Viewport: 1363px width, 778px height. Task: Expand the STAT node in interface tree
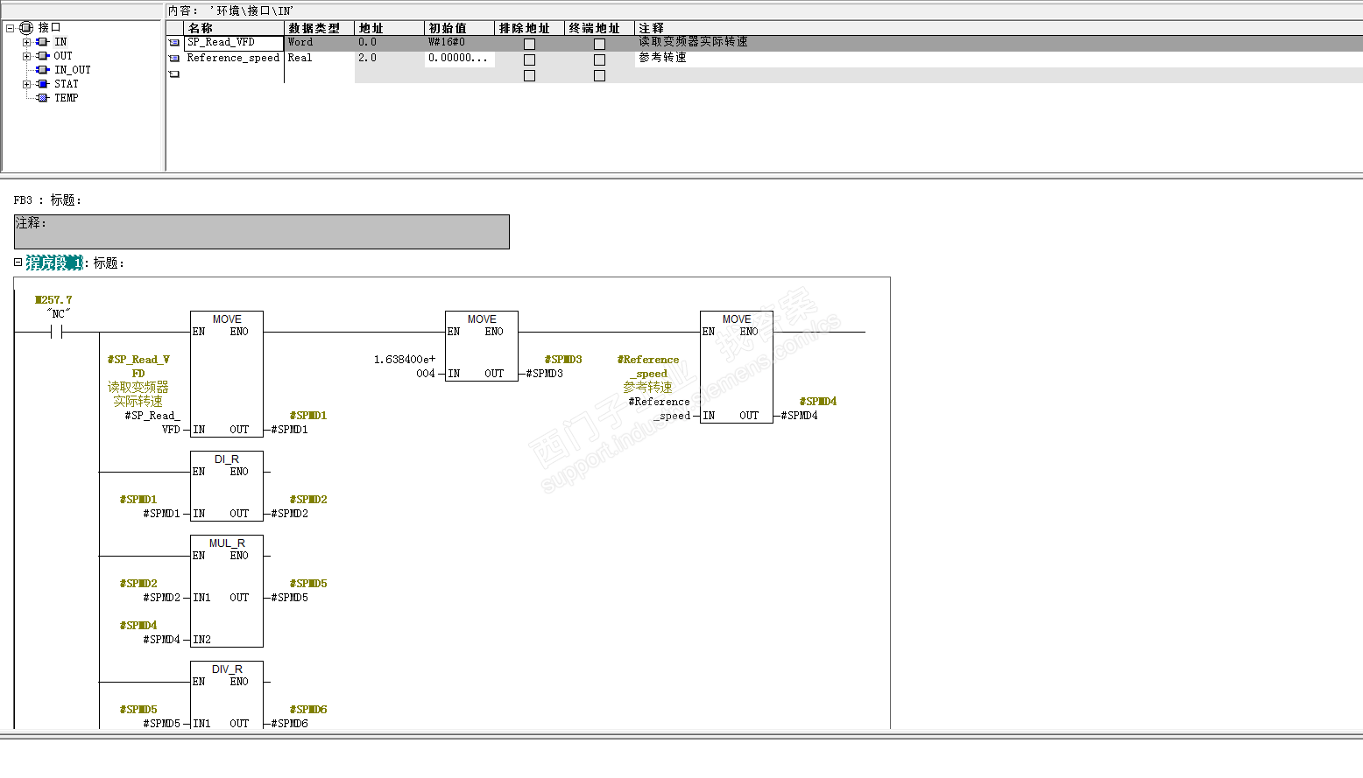(x=26, y=84)
